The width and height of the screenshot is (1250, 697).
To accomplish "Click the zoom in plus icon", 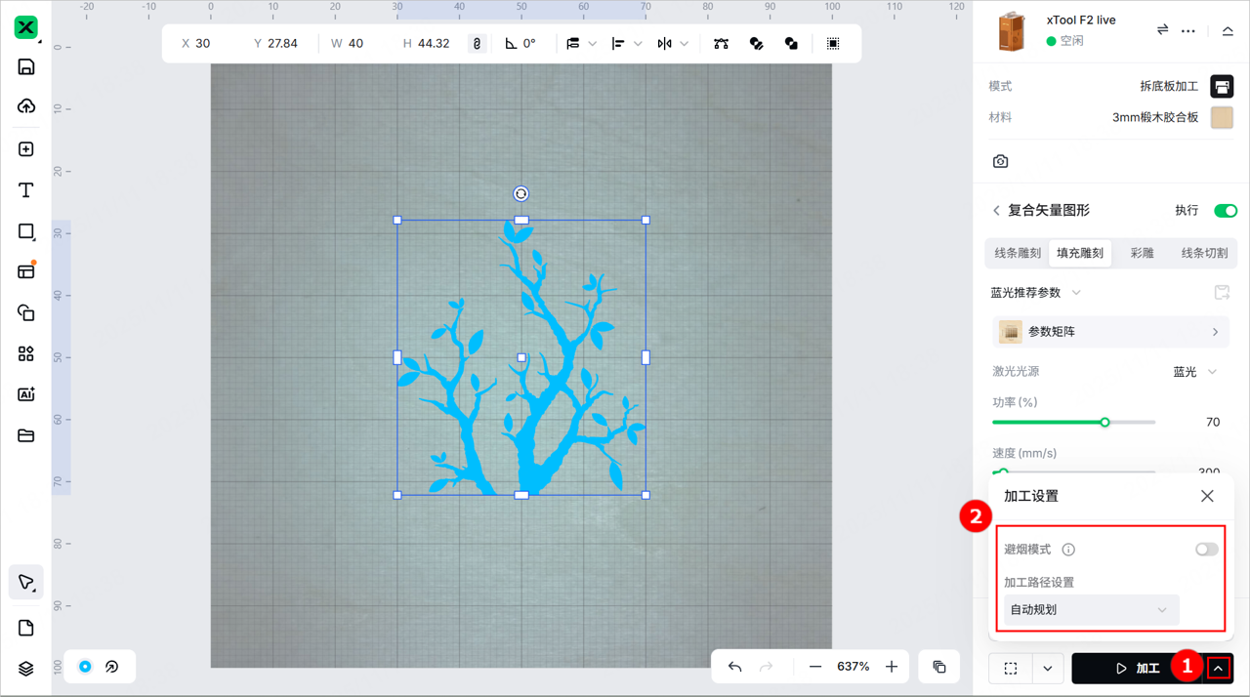I will tap(891, 667).
